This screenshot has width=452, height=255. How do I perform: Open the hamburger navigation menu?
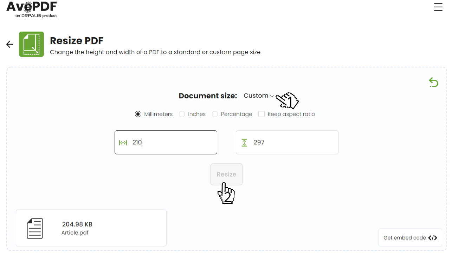(x=438, y=7)
